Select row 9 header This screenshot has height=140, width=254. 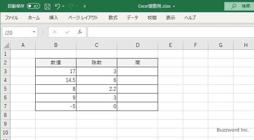[5, 124]
